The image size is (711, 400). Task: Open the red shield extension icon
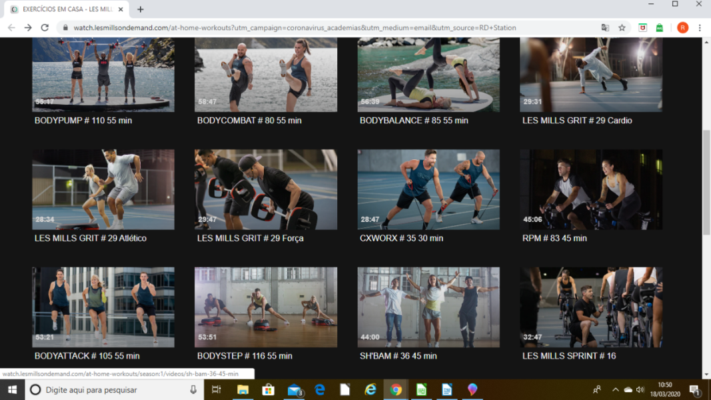click(642, 27)
